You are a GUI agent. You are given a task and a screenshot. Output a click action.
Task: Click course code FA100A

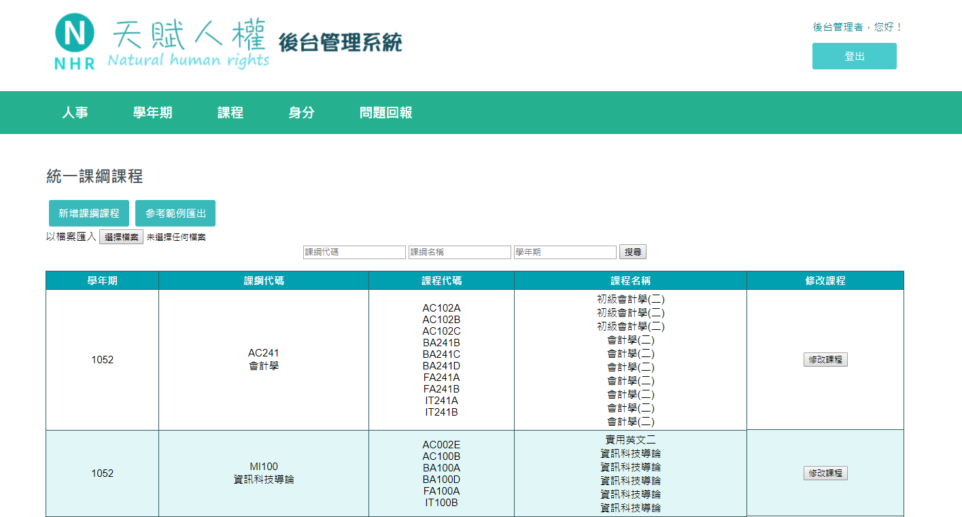pos(442,491)
